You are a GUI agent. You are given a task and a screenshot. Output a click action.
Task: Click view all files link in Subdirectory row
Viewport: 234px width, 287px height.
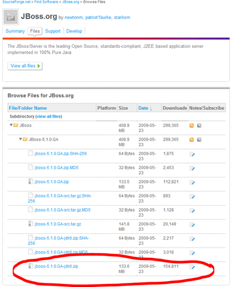[x=49, y=117]
